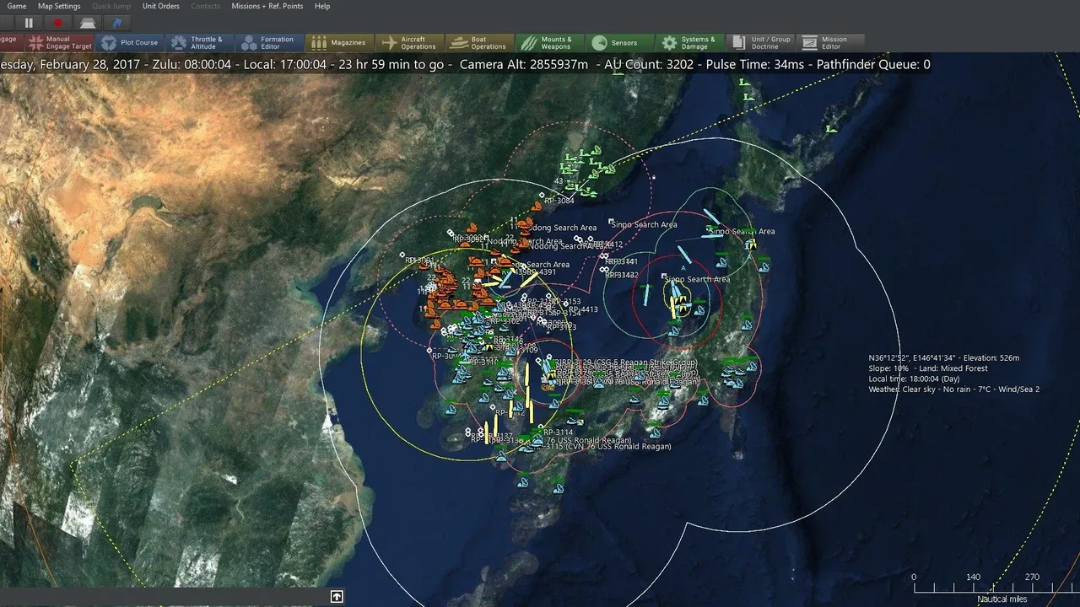Viewport: 1080px width, 607px height.
Task: Open Mounts & Weapons window
Action: tap(548, 42)
